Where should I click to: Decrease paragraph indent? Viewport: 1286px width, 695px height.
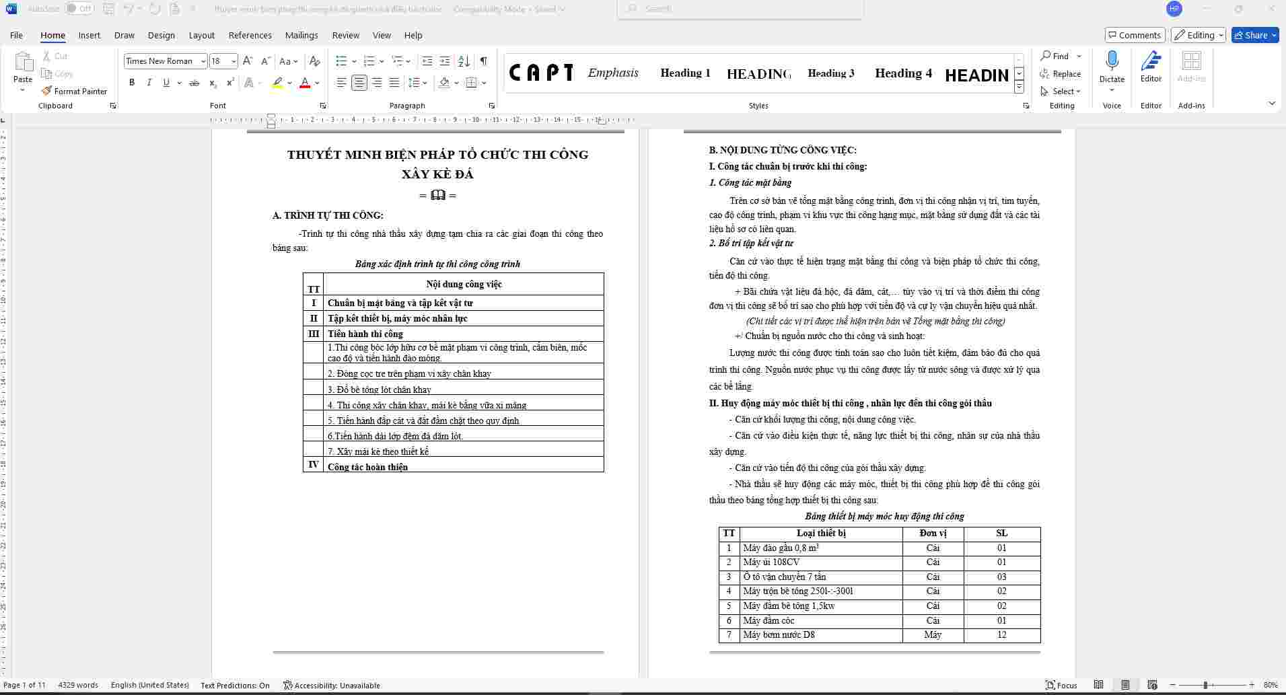click(427, 61)
